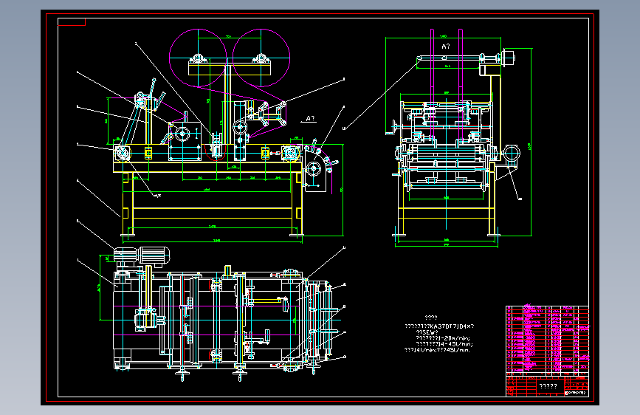Select the left magenta reel circle
Screen dimensions: 640x415
198,58
